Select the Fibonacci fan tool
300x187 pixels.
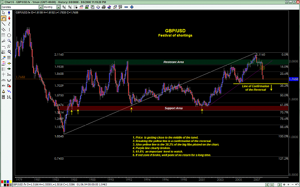pyautogui.click(x=4, y=41)
